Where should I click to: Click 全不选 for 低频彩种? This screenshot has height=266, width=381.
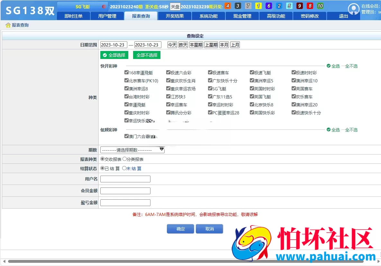(351, 129)
